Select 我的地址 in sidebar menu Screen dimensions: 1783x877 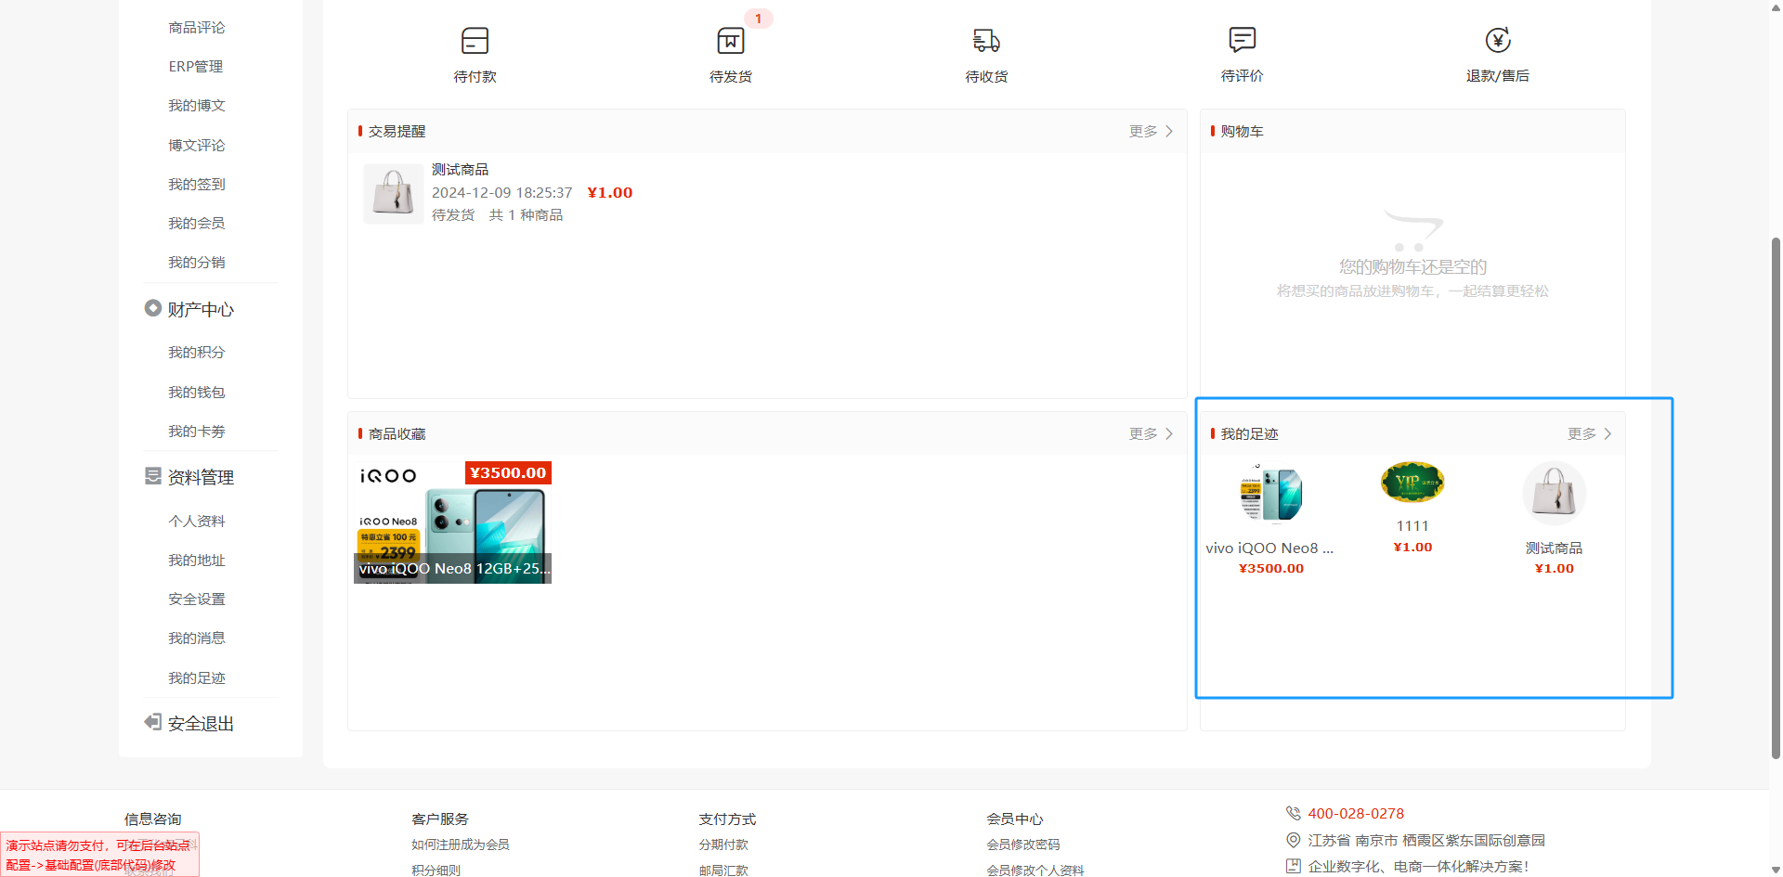(197, 561)
